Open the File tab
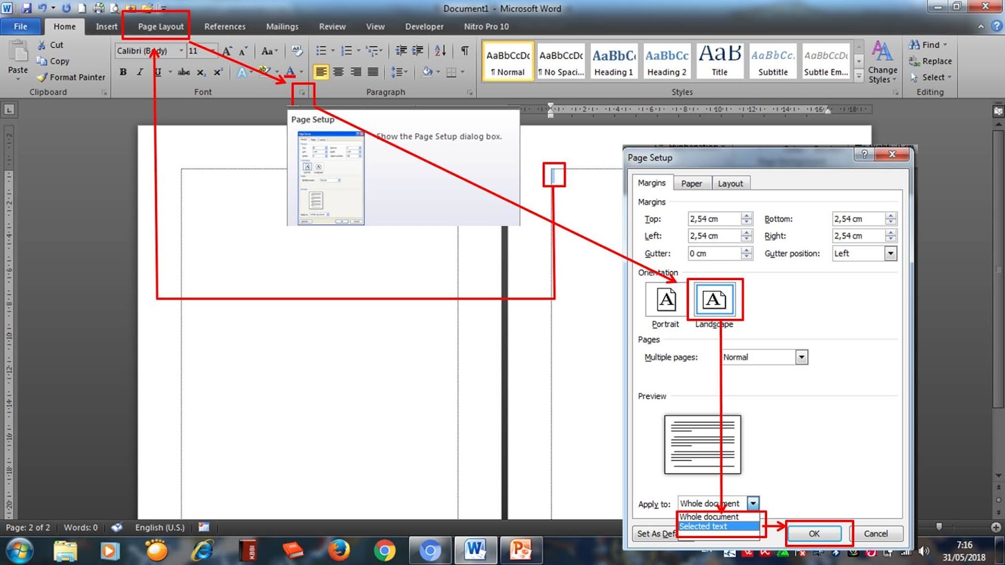 [x=21, y=26]
